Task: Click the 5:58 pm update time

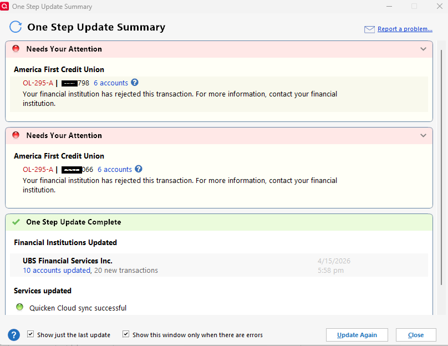Action: [x=330, y=270]
